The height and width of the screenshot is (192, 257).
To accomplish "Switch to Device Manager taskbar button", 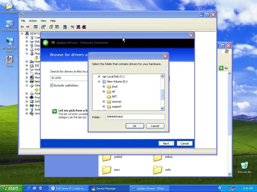I will click(x=109, y=188).
